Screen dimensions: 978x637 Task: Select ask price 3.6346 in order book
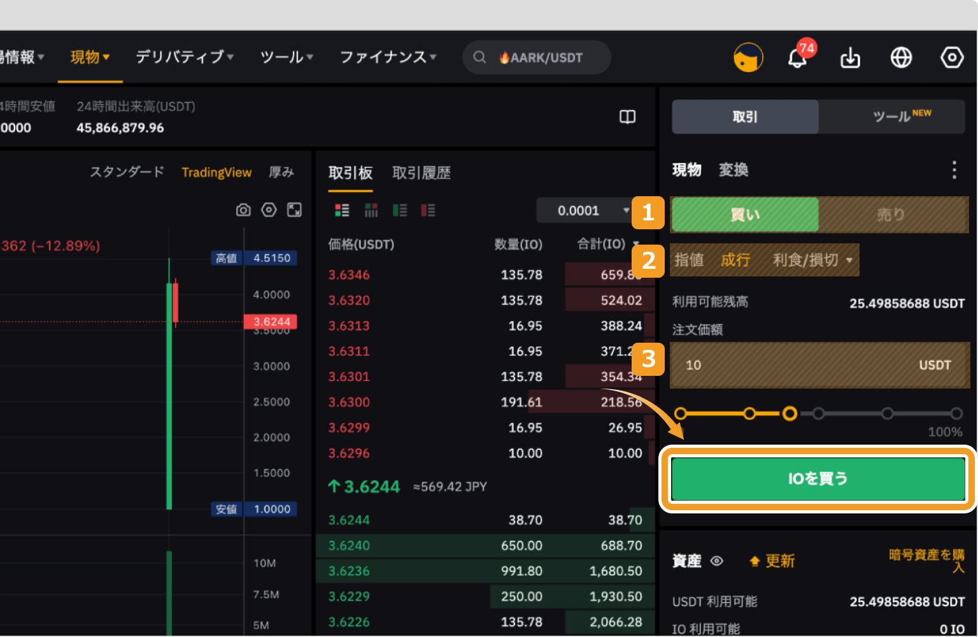pyautogui.click(x=349, y=275)
